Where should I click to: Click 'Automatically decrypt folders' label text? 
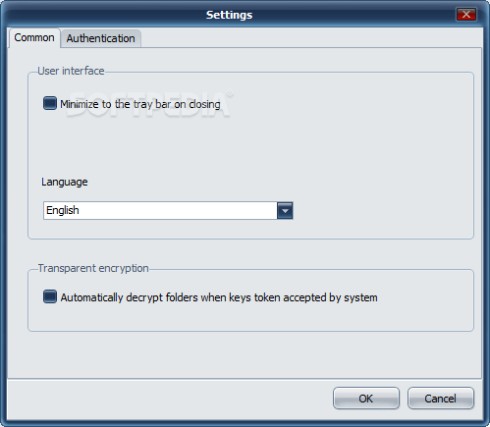pos(219,297)
